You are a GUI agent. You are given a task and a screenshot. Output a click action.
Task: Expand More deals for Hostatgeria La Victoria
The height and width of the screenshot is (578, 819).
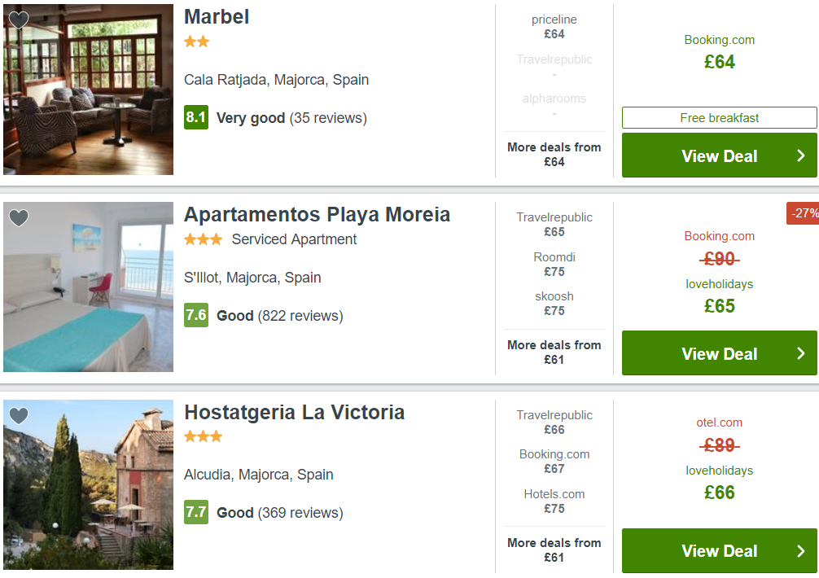point(554,550)
